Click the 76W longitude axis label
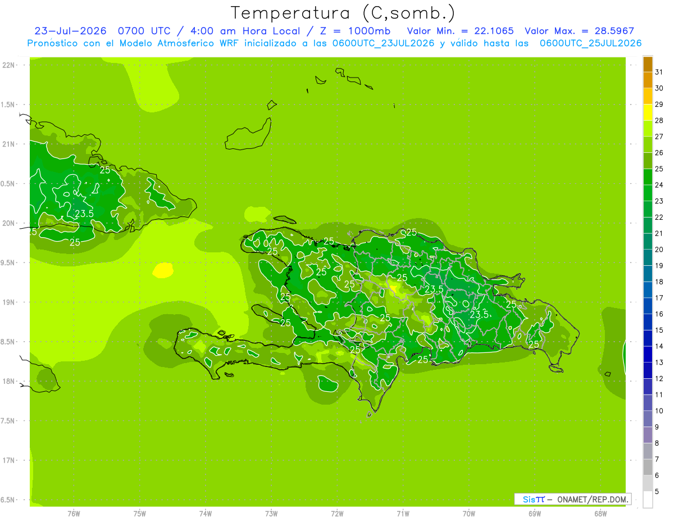Image resolution: width=674 pixels, height=521 pixels. click(x=74, y=513)
